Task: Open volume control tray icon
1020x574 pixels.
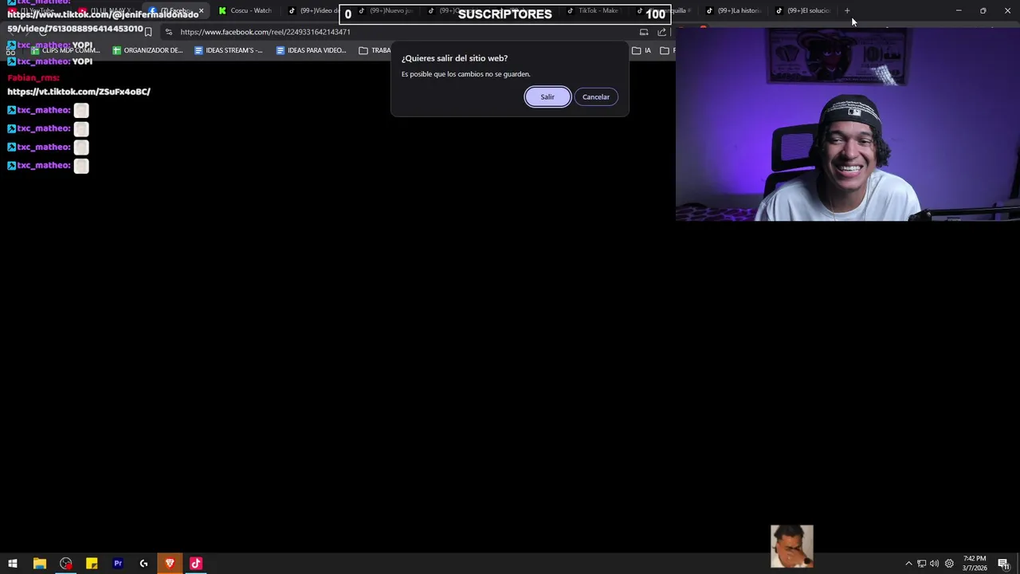Action: click(x=934, y=564)
